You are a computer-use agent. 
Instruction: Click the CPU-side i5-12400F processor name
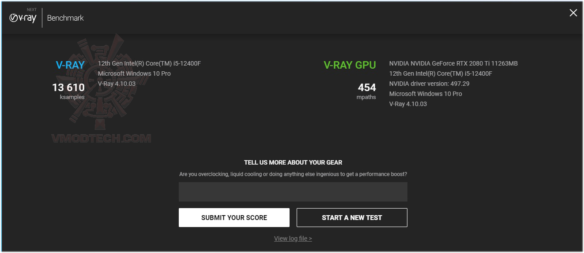(x=149, y=63)
